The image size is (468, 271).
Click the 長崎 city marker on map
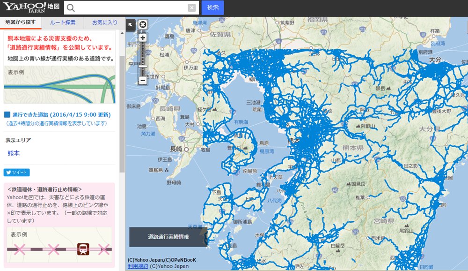pyautogui.click(x=187, y=149)
